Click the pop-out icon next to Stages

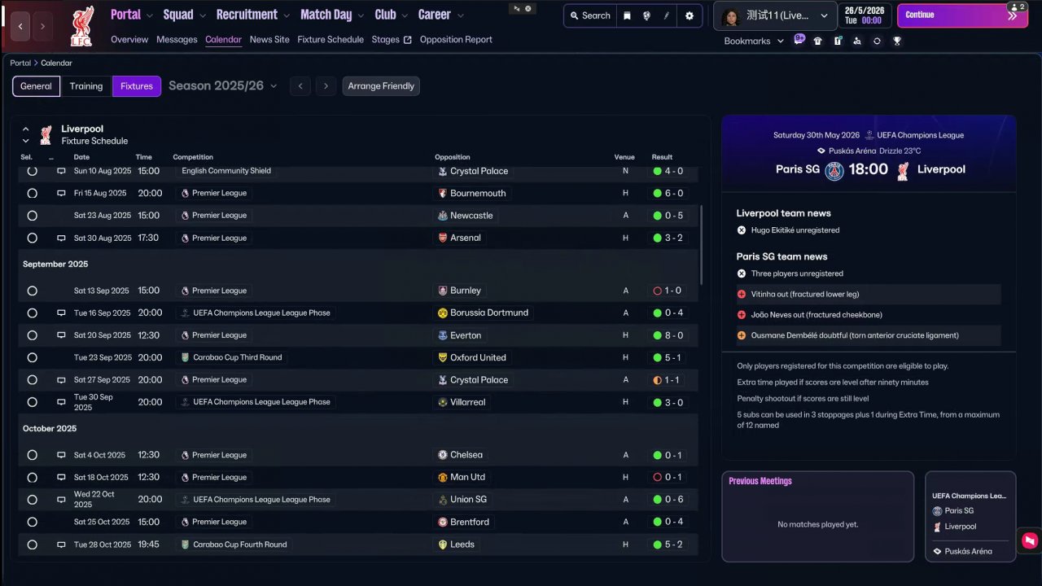pyautogui.click(x=407, y=40)
